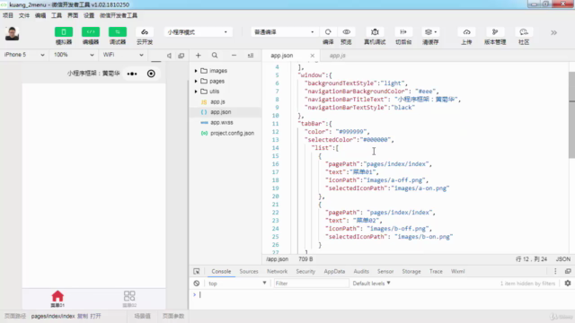The height and width of the screenshot is (323, 575).
Task: Click the copy page path link
Action: 83,316
